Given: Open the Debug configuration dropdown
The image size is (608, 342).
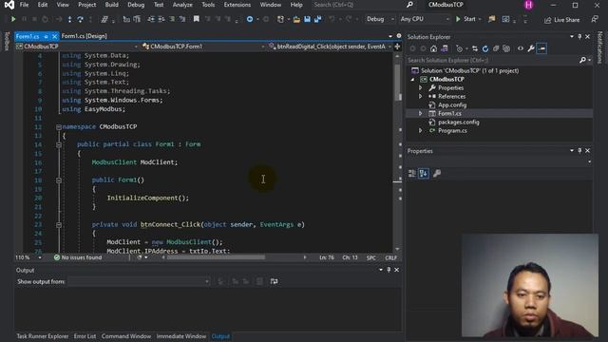Looking at the screenshot, I should click(380, 19).
